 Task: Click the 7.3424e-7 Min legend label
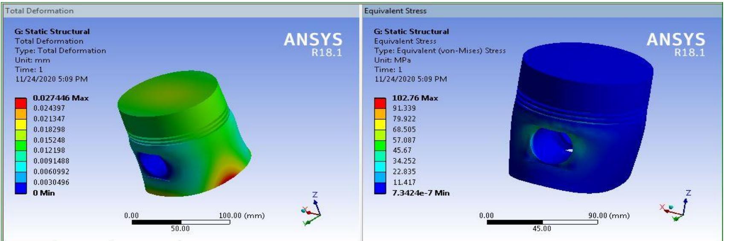click(421, 193)
